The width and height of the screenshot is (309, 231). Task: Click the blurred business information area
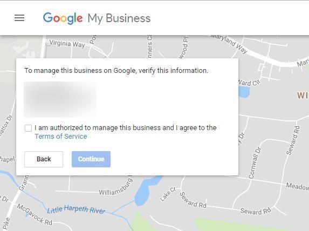60,99
